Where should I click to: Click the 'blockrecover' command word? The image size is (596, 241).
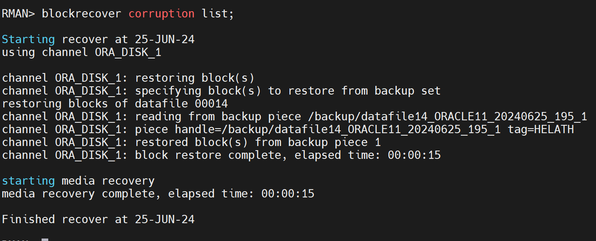pyautogui.click(x=82, y=14)
